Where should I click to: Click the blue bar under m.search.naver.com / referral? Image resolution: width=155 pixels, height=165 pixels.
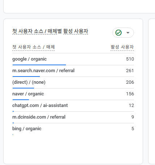point(26,77)
